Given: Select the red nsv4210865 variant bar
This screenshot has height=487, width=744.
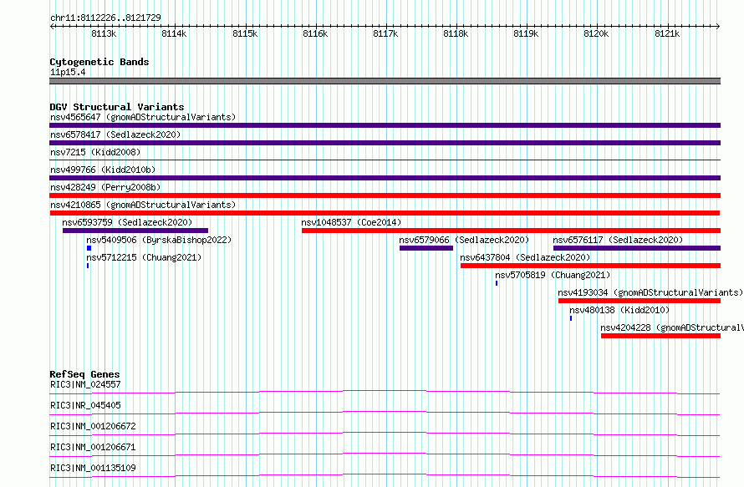Looking at the screenshot, I should coord(385,213).
